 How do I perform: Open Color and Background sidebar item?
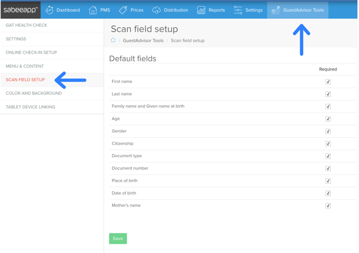(x=34, y=93)
